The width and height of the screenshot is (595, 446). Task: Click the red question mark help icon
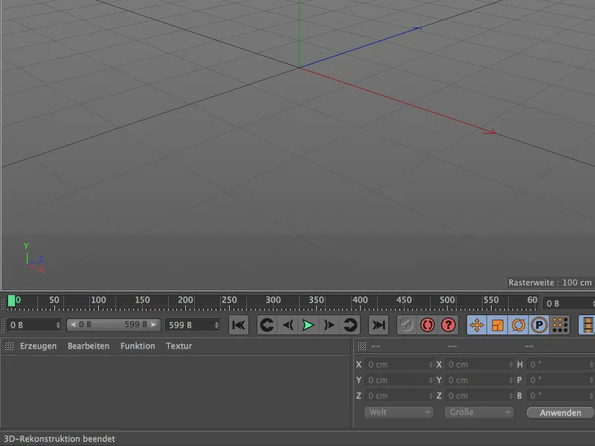447,323
